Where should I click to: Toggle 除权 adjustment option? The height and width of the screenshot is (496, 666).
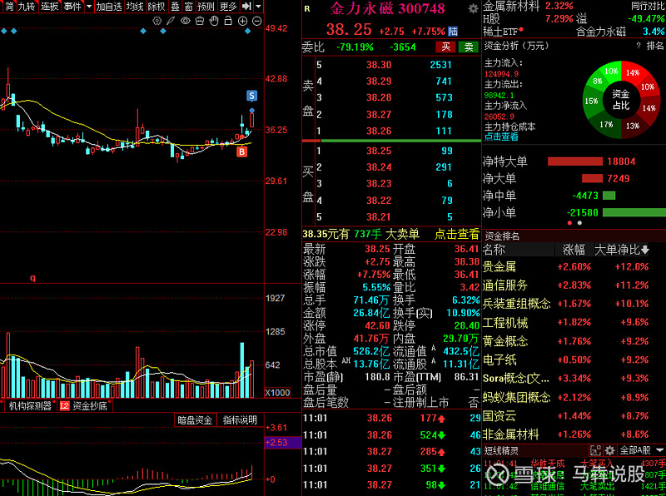pyautogui.click(x=157, y=7)
